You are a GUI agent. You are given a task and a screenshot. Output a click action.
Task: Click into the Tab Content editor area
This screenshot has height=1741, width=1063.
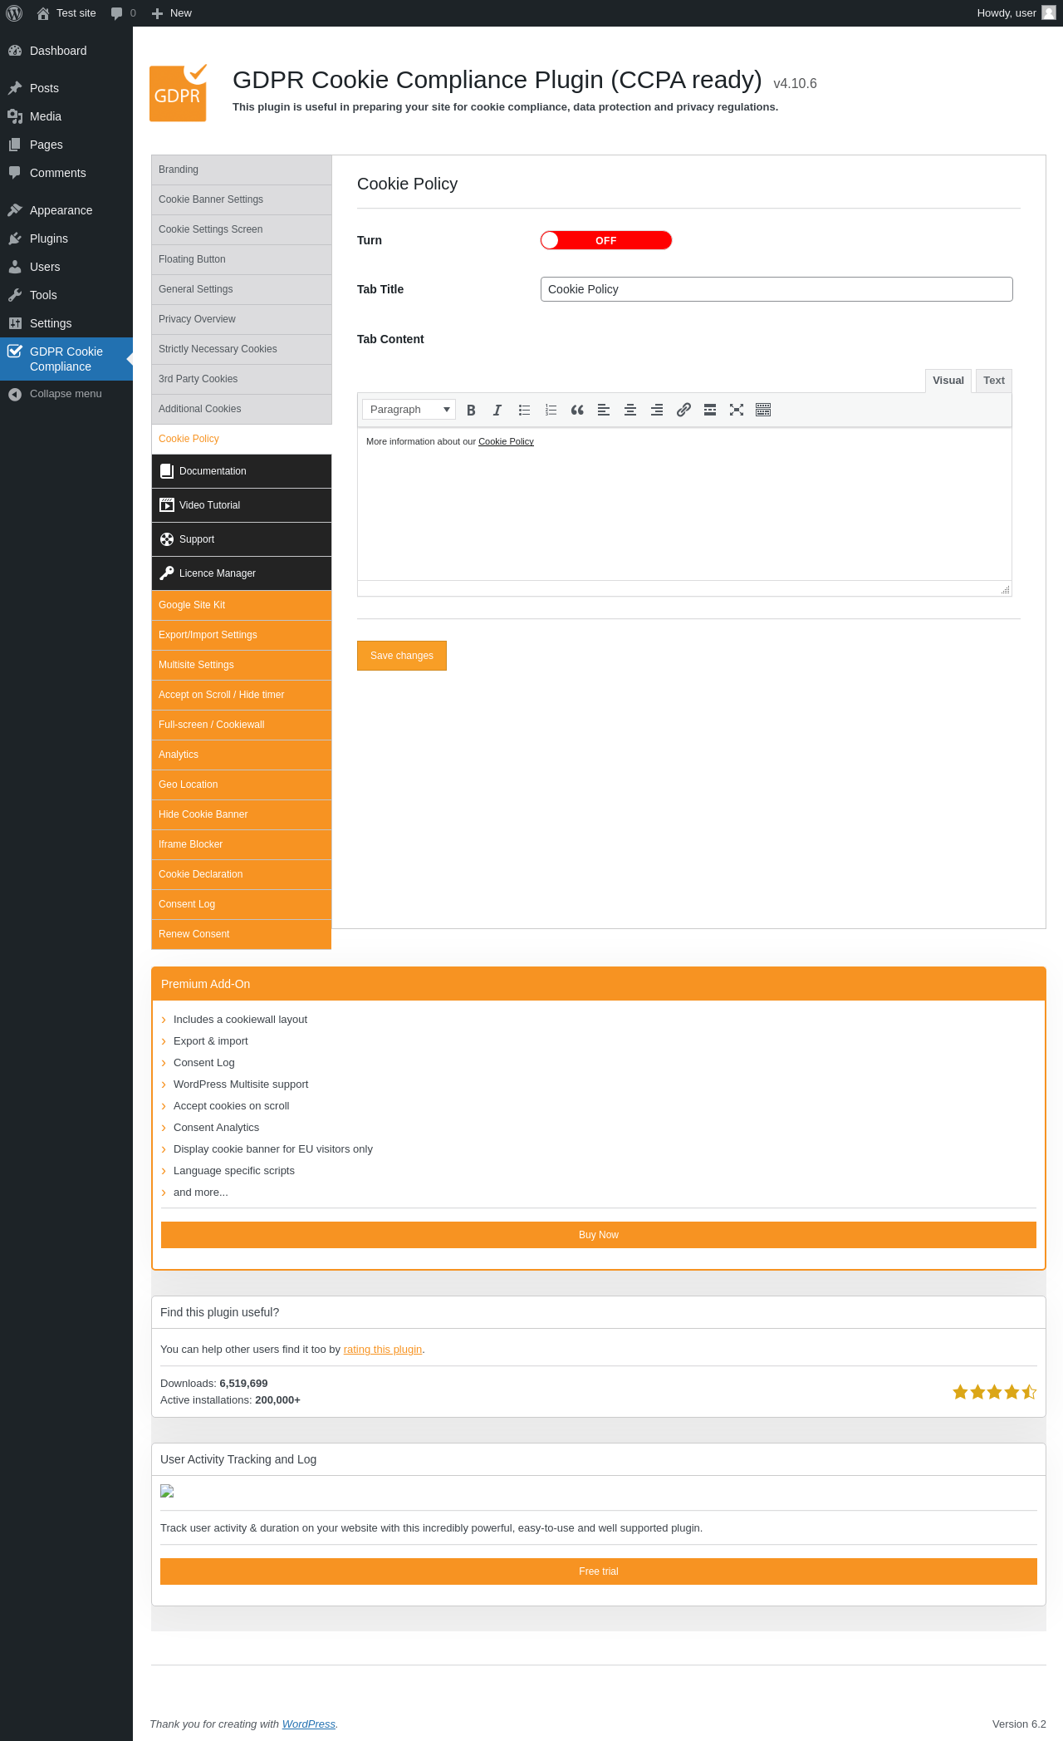click(x=684, y=504)
